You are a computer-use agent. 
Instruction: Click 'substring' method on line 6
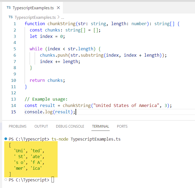(92, 55)
